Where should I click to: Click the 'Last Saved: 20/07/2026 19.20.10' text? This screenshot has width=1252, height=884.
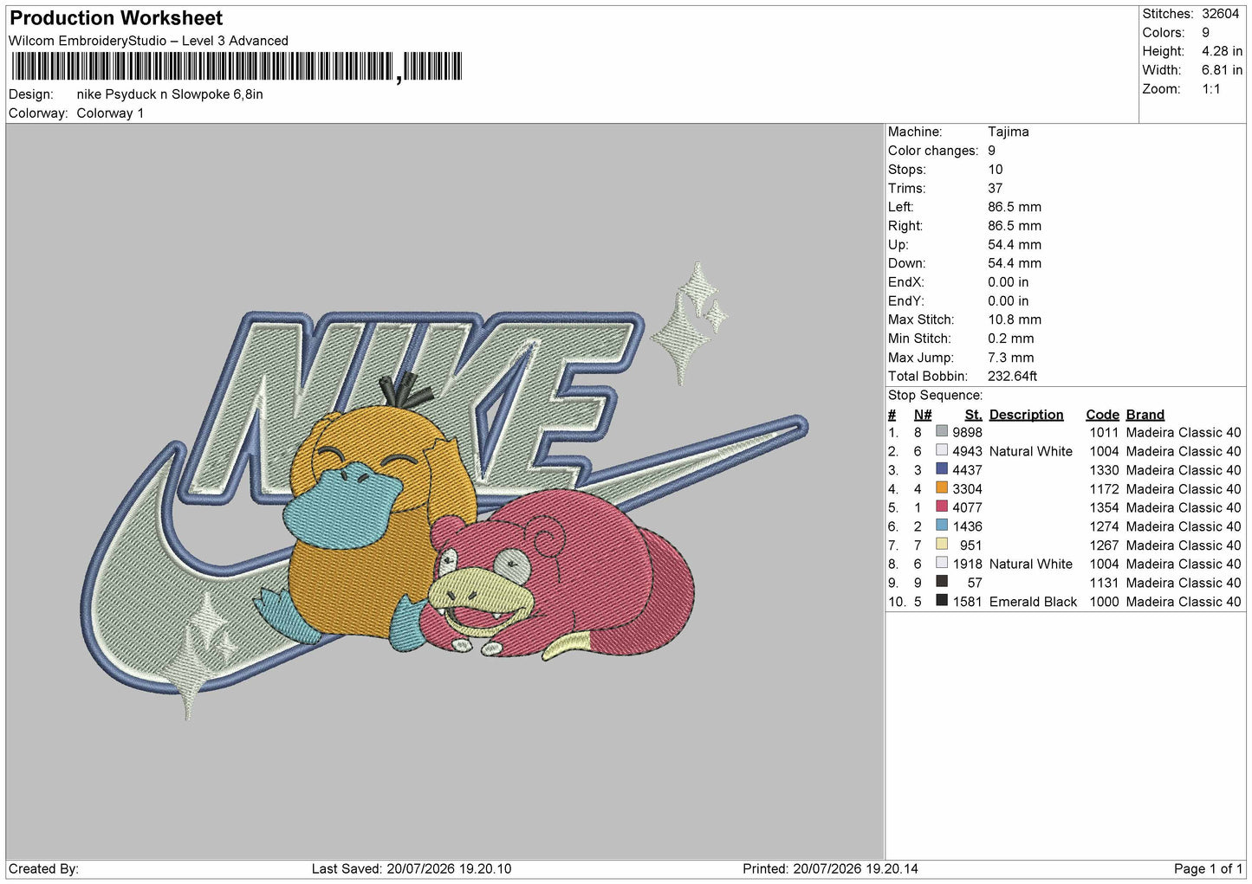pyautogui.click(x=412, y=868)
